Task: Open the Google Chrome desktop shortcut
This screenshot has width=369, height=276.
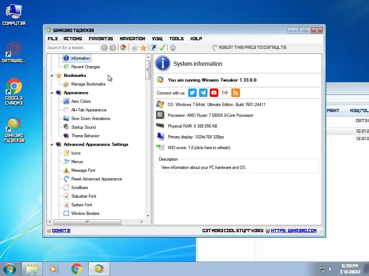Action: click(x=14, y=92)
